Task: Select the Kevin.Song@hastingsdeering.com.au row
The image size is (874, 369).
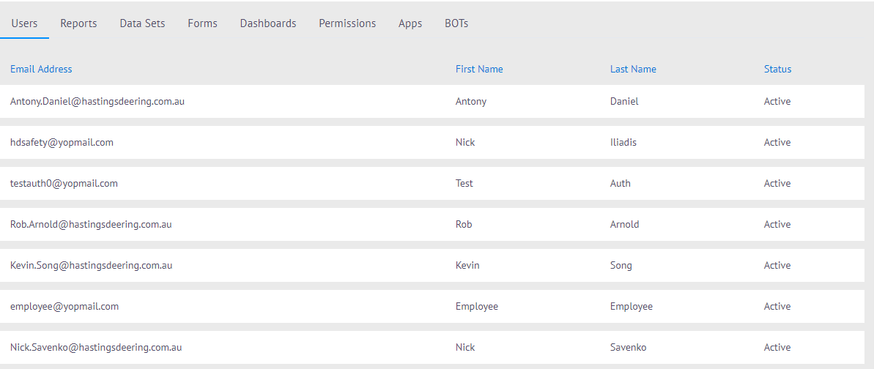Action: (x=91, y=266)
